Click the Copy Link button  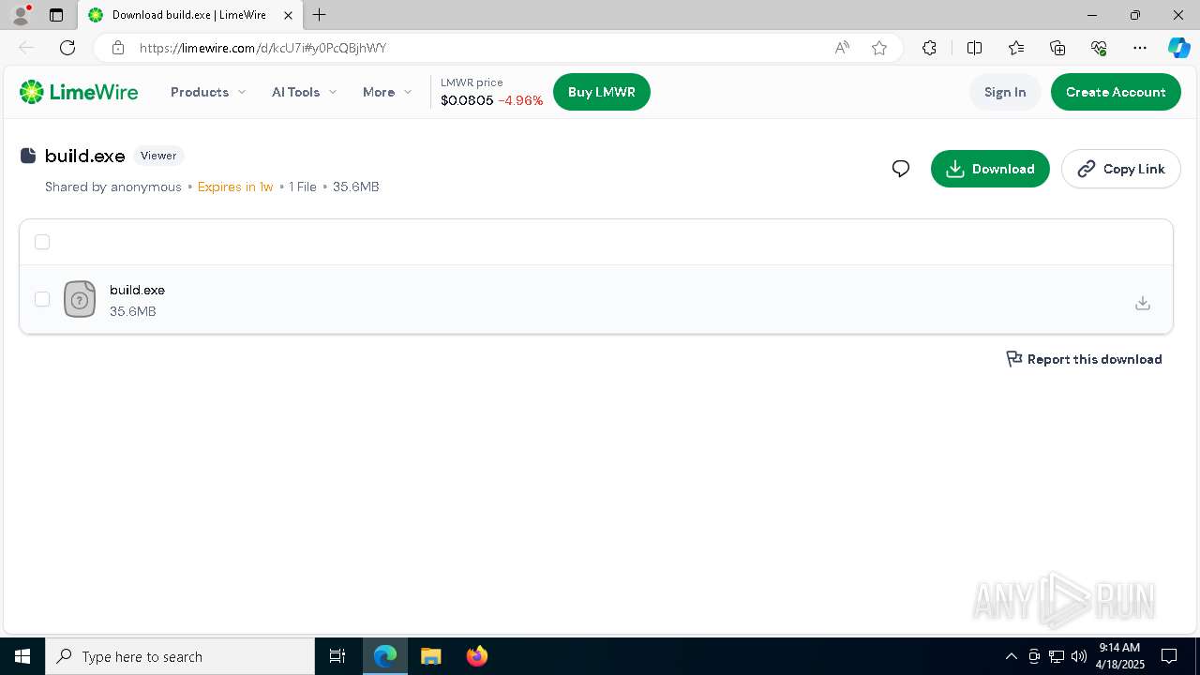coord(1121,169)
